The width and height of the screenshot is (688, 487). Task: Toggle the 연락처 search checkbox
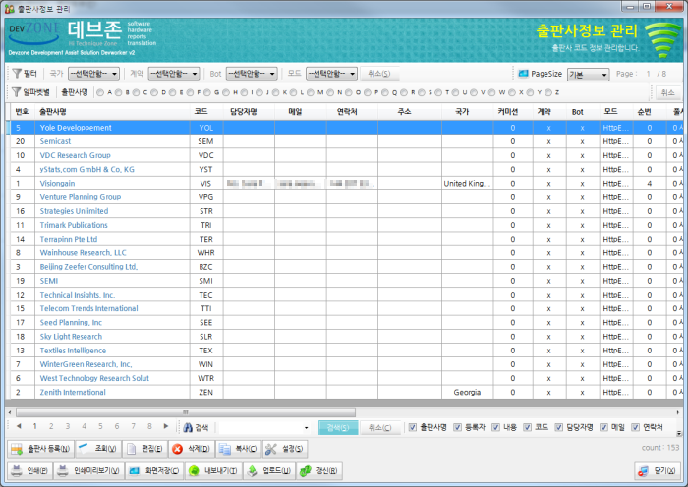click(x=635, y=427)
